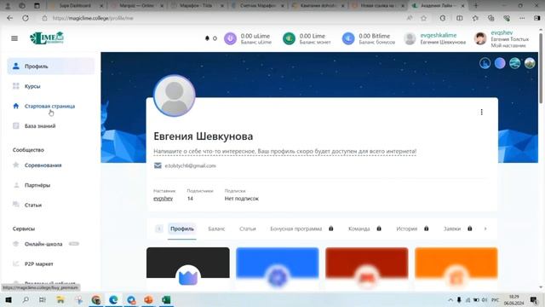Screen dimensions: 545x307
Task: Open Windows Start menu
Action: [9, 300]
